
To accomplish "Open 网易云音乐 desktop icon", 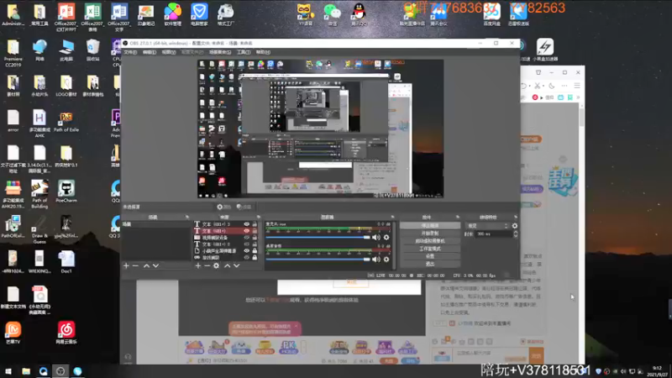I will (66, 333).
